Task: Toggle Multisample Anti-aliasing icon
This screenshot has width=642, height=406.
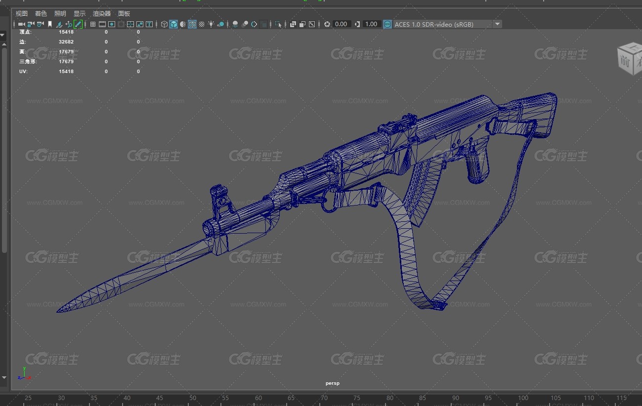Action: pyautogui.click(x=254, y=24)
